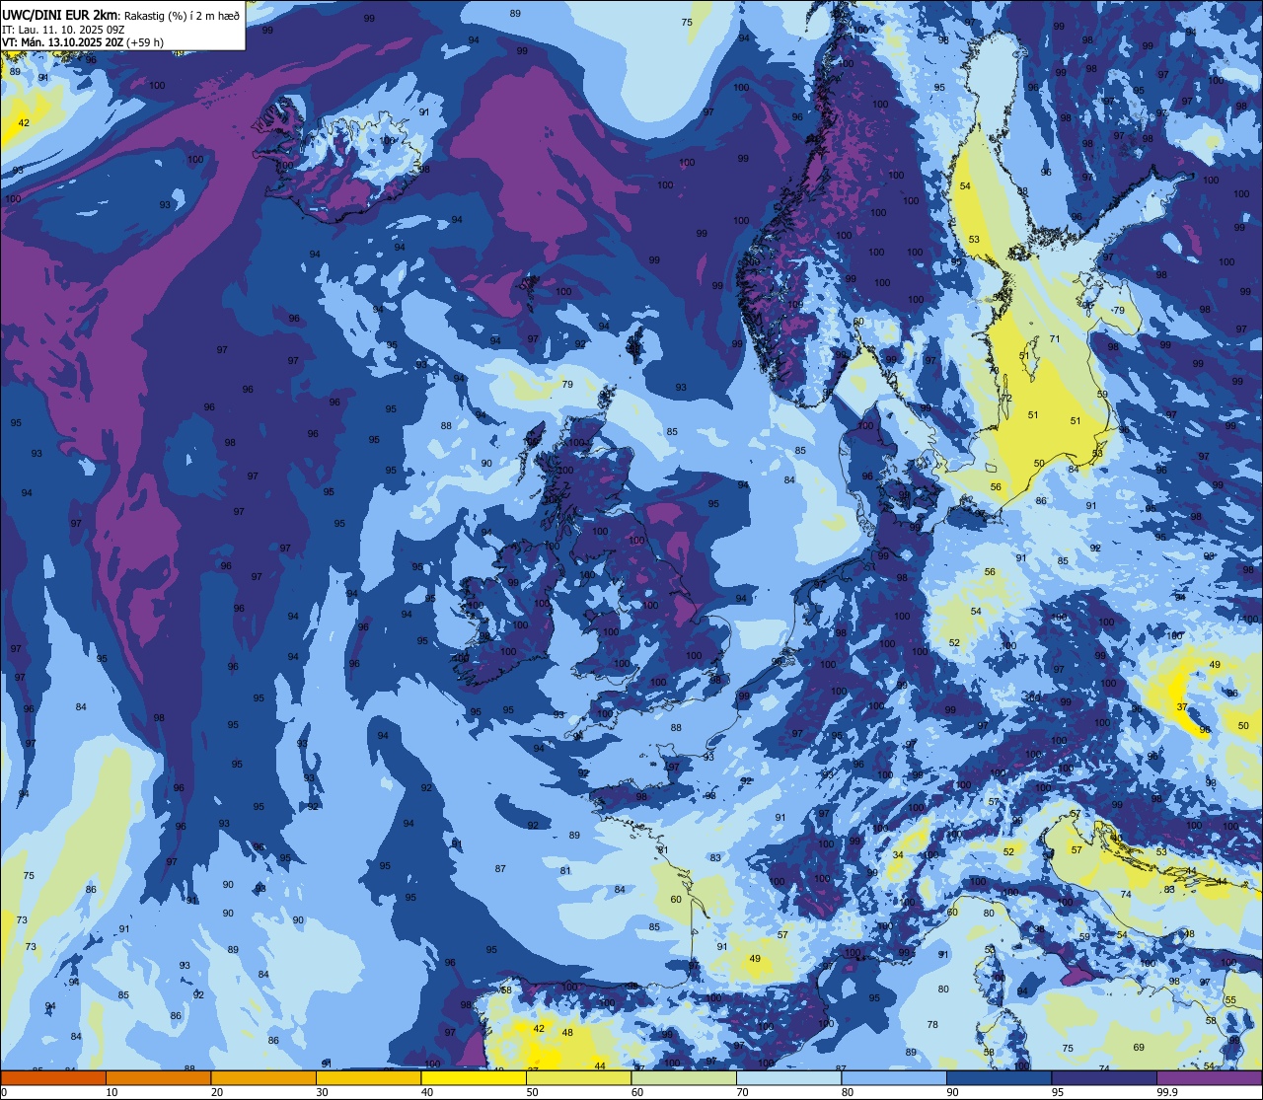Click the 10–20 orange legend swatch
Image resolution: width=1263 pixels, height=1100 pixels.
pyautogui.click(x=158, y=1077)
